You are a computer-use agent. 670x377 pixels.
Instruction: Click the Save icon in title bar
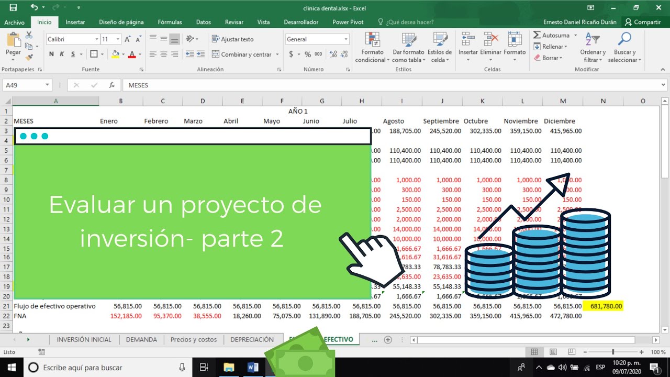(13, 8)
